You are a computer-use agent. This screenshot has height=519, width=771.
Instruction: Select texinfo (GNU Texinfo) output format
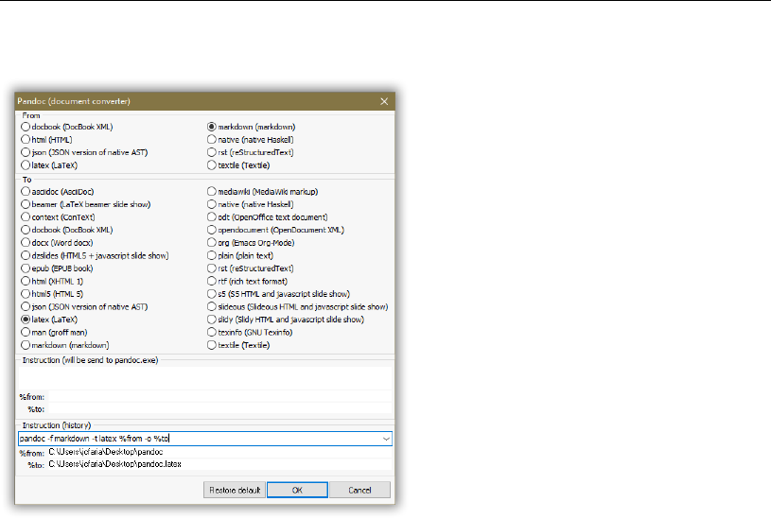(x=250, y=332)
